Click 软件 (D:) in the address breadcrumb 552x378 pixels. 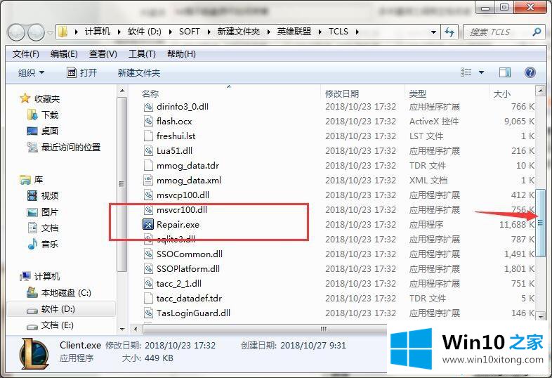[x=145, y=32]
